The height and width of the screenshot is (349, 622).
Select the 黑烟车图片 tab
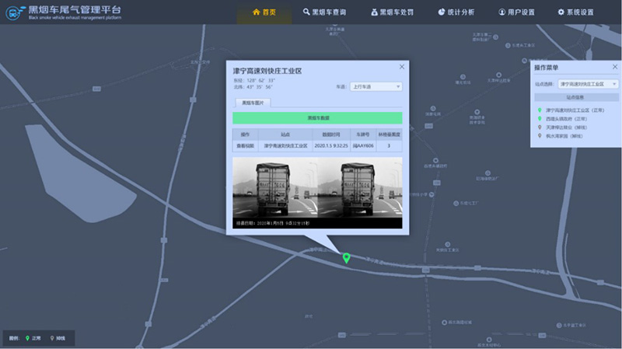[x=252, y=103]
